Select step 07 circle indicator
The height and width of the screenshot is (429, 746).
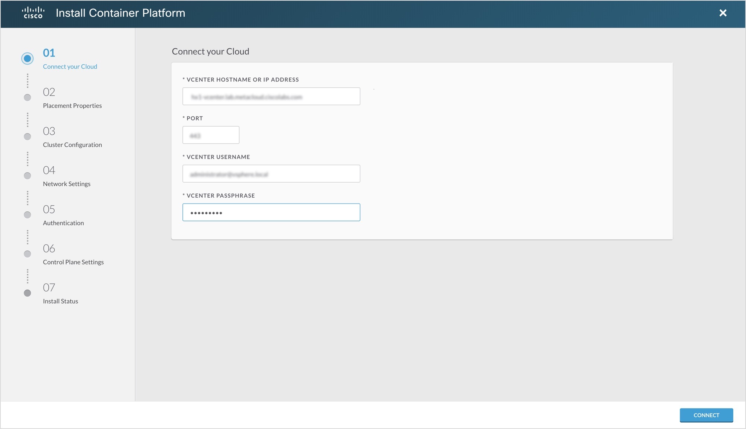[27, 293]
